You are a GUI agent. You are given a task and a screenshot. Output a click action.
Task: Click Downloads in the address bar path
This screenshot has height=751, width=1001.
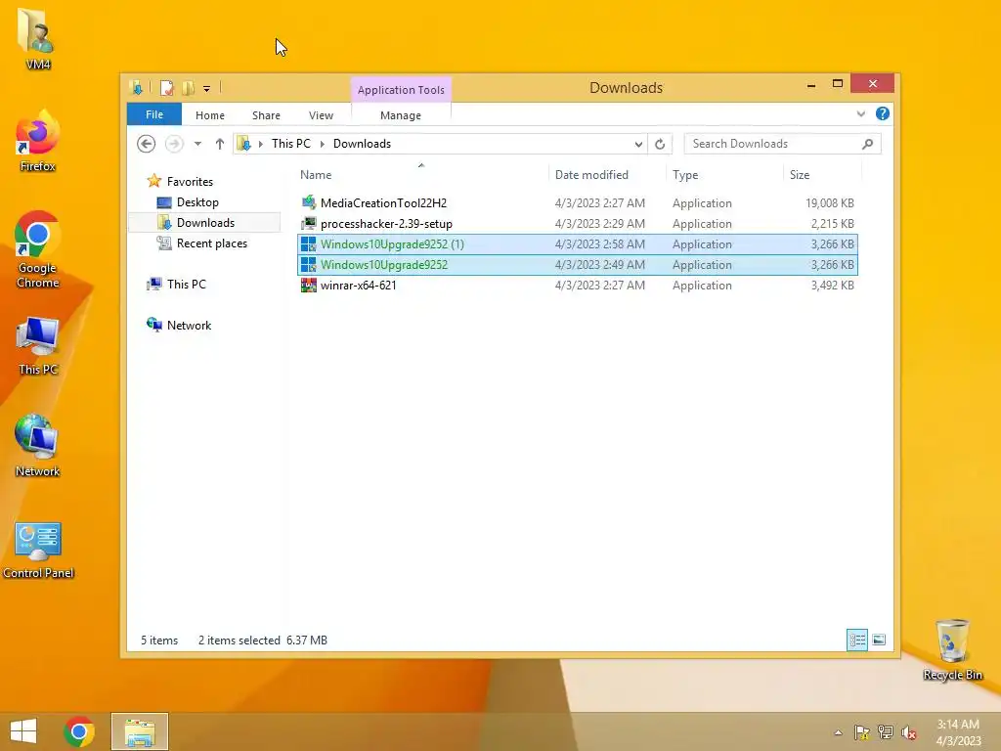[362, 144]
